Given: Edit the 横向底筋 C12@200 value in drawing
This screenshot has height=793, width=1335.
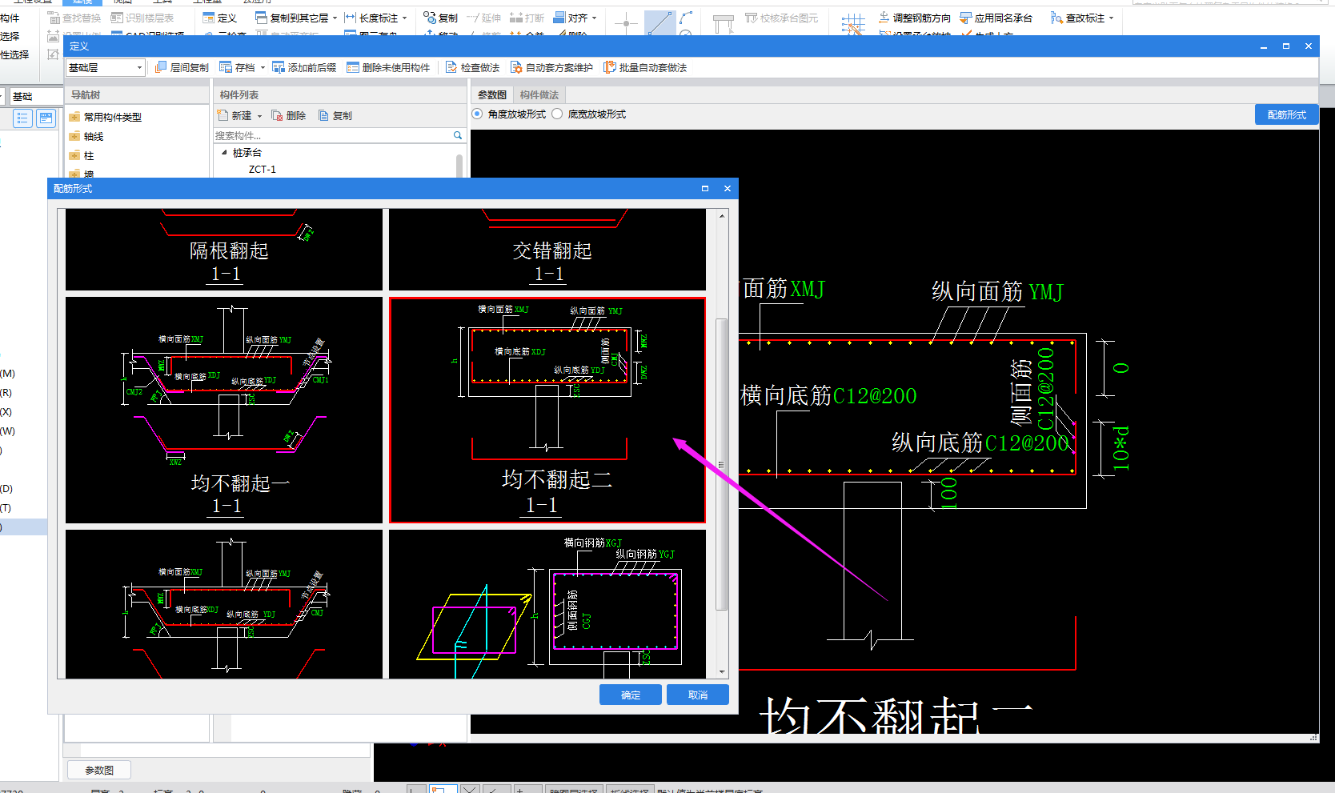Looking at the screenshot, I should pyautogui.click(x=875, y=396).
